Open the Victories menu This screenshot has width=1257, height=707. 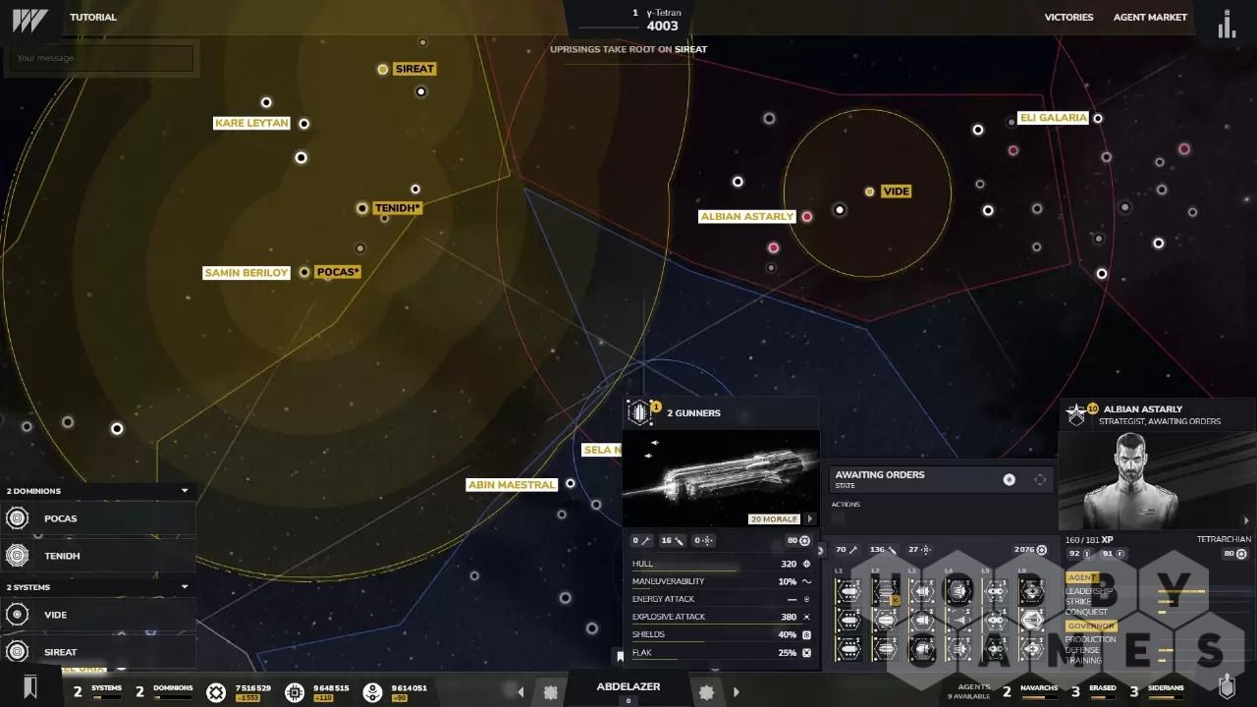point(1068,17)
